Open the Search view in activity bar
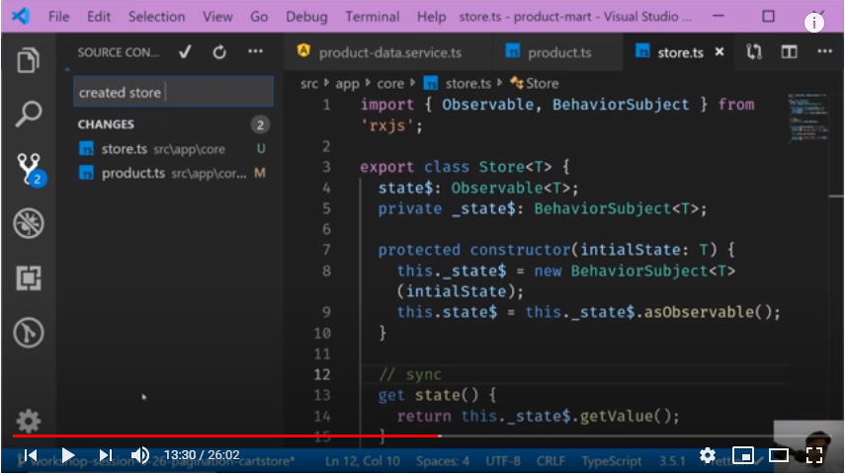 29,115
